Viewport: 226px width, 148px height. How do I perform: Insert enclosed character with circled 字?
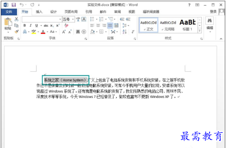point(84,32)
